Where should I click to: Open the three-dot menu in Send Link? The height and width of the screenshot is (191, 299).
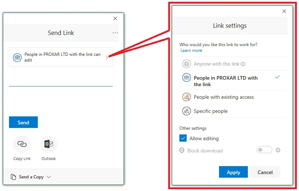pos(115,33)
